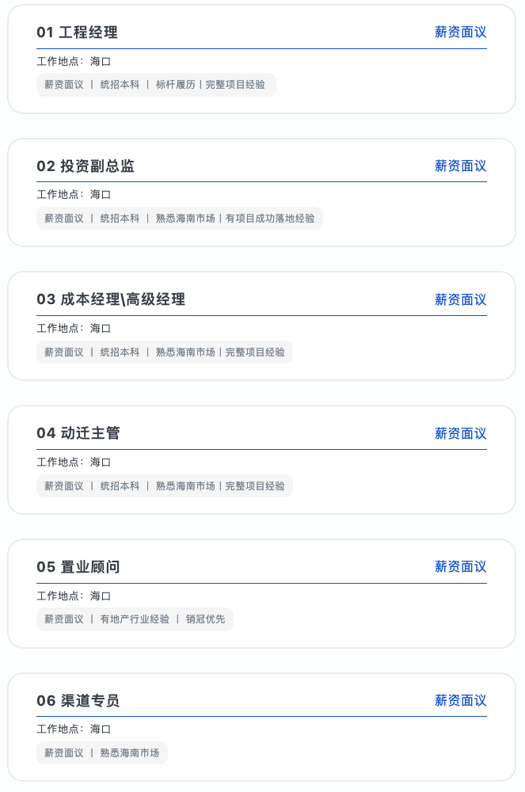The height and width of the screenshot is (792, 525).
Task: Open 03 成本经理\高级经理 position
Action: (x=111, y=299)
